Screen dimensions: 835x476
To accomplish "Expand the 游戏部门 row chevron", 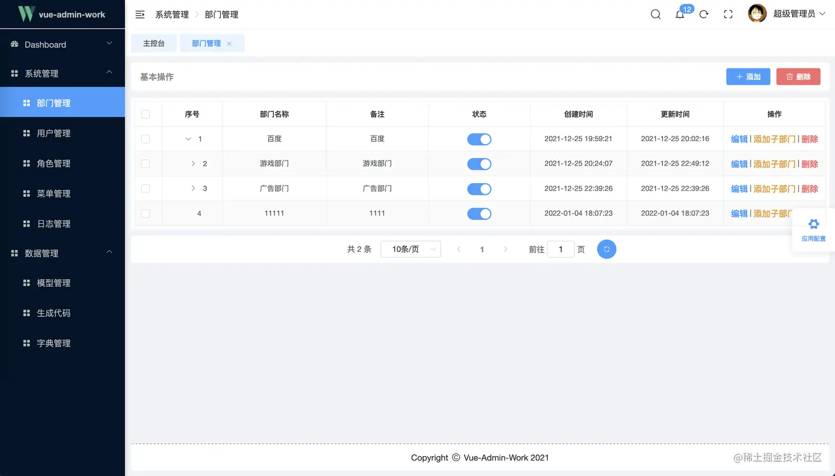I will [x=193, y=164].
